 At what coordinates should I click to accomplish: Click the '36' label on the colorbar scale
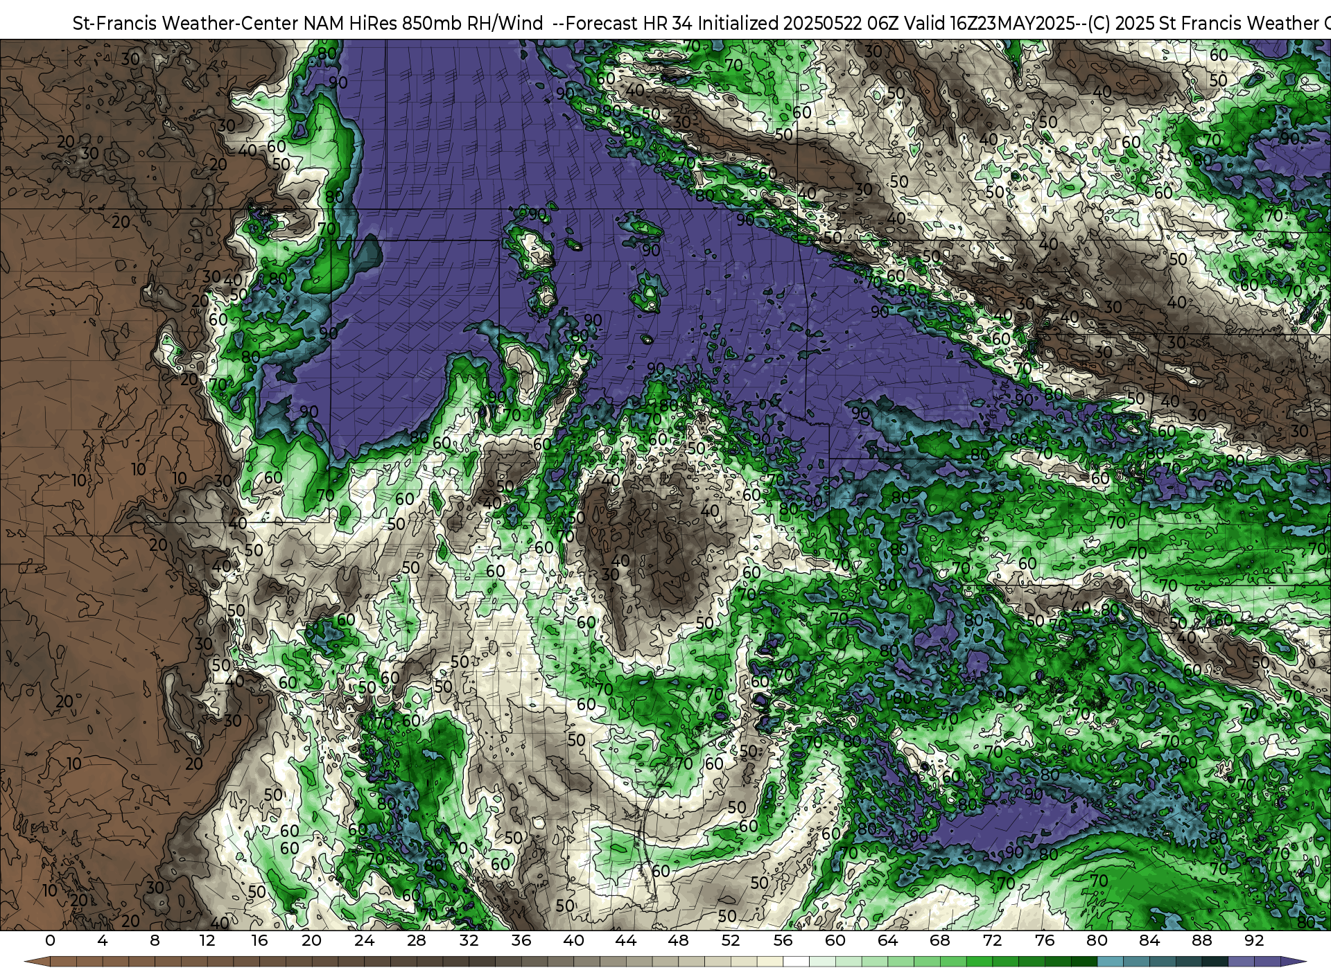521,941
